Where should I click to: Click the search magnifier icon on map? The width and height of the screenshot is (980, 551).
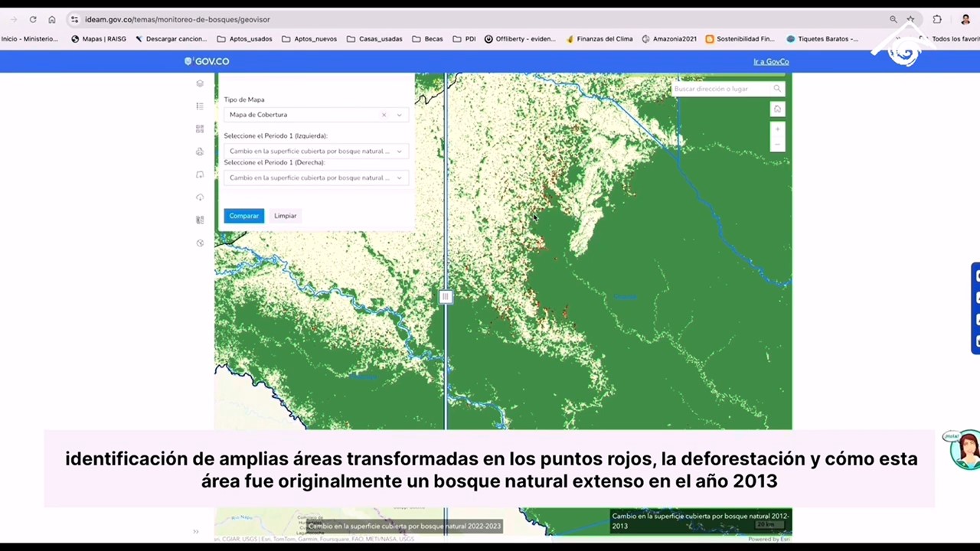tap(777, 89)
